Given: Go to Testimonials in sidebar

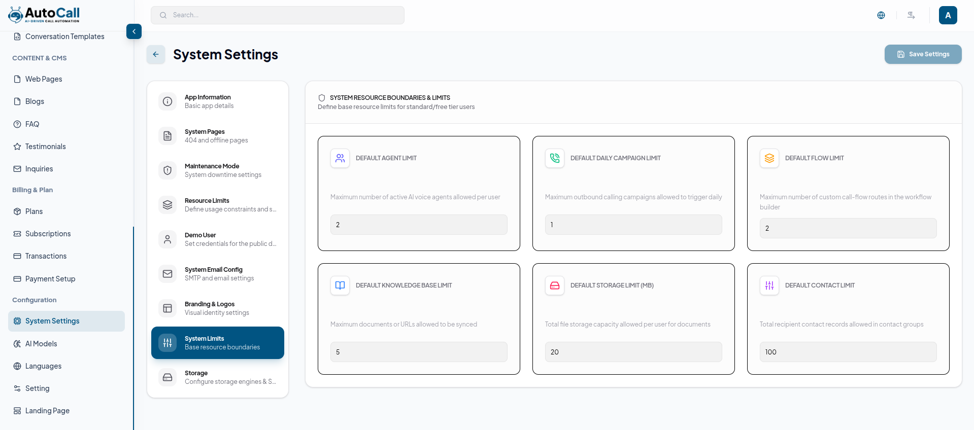Looking at the screenshot, I should click(x=66, y=147).
